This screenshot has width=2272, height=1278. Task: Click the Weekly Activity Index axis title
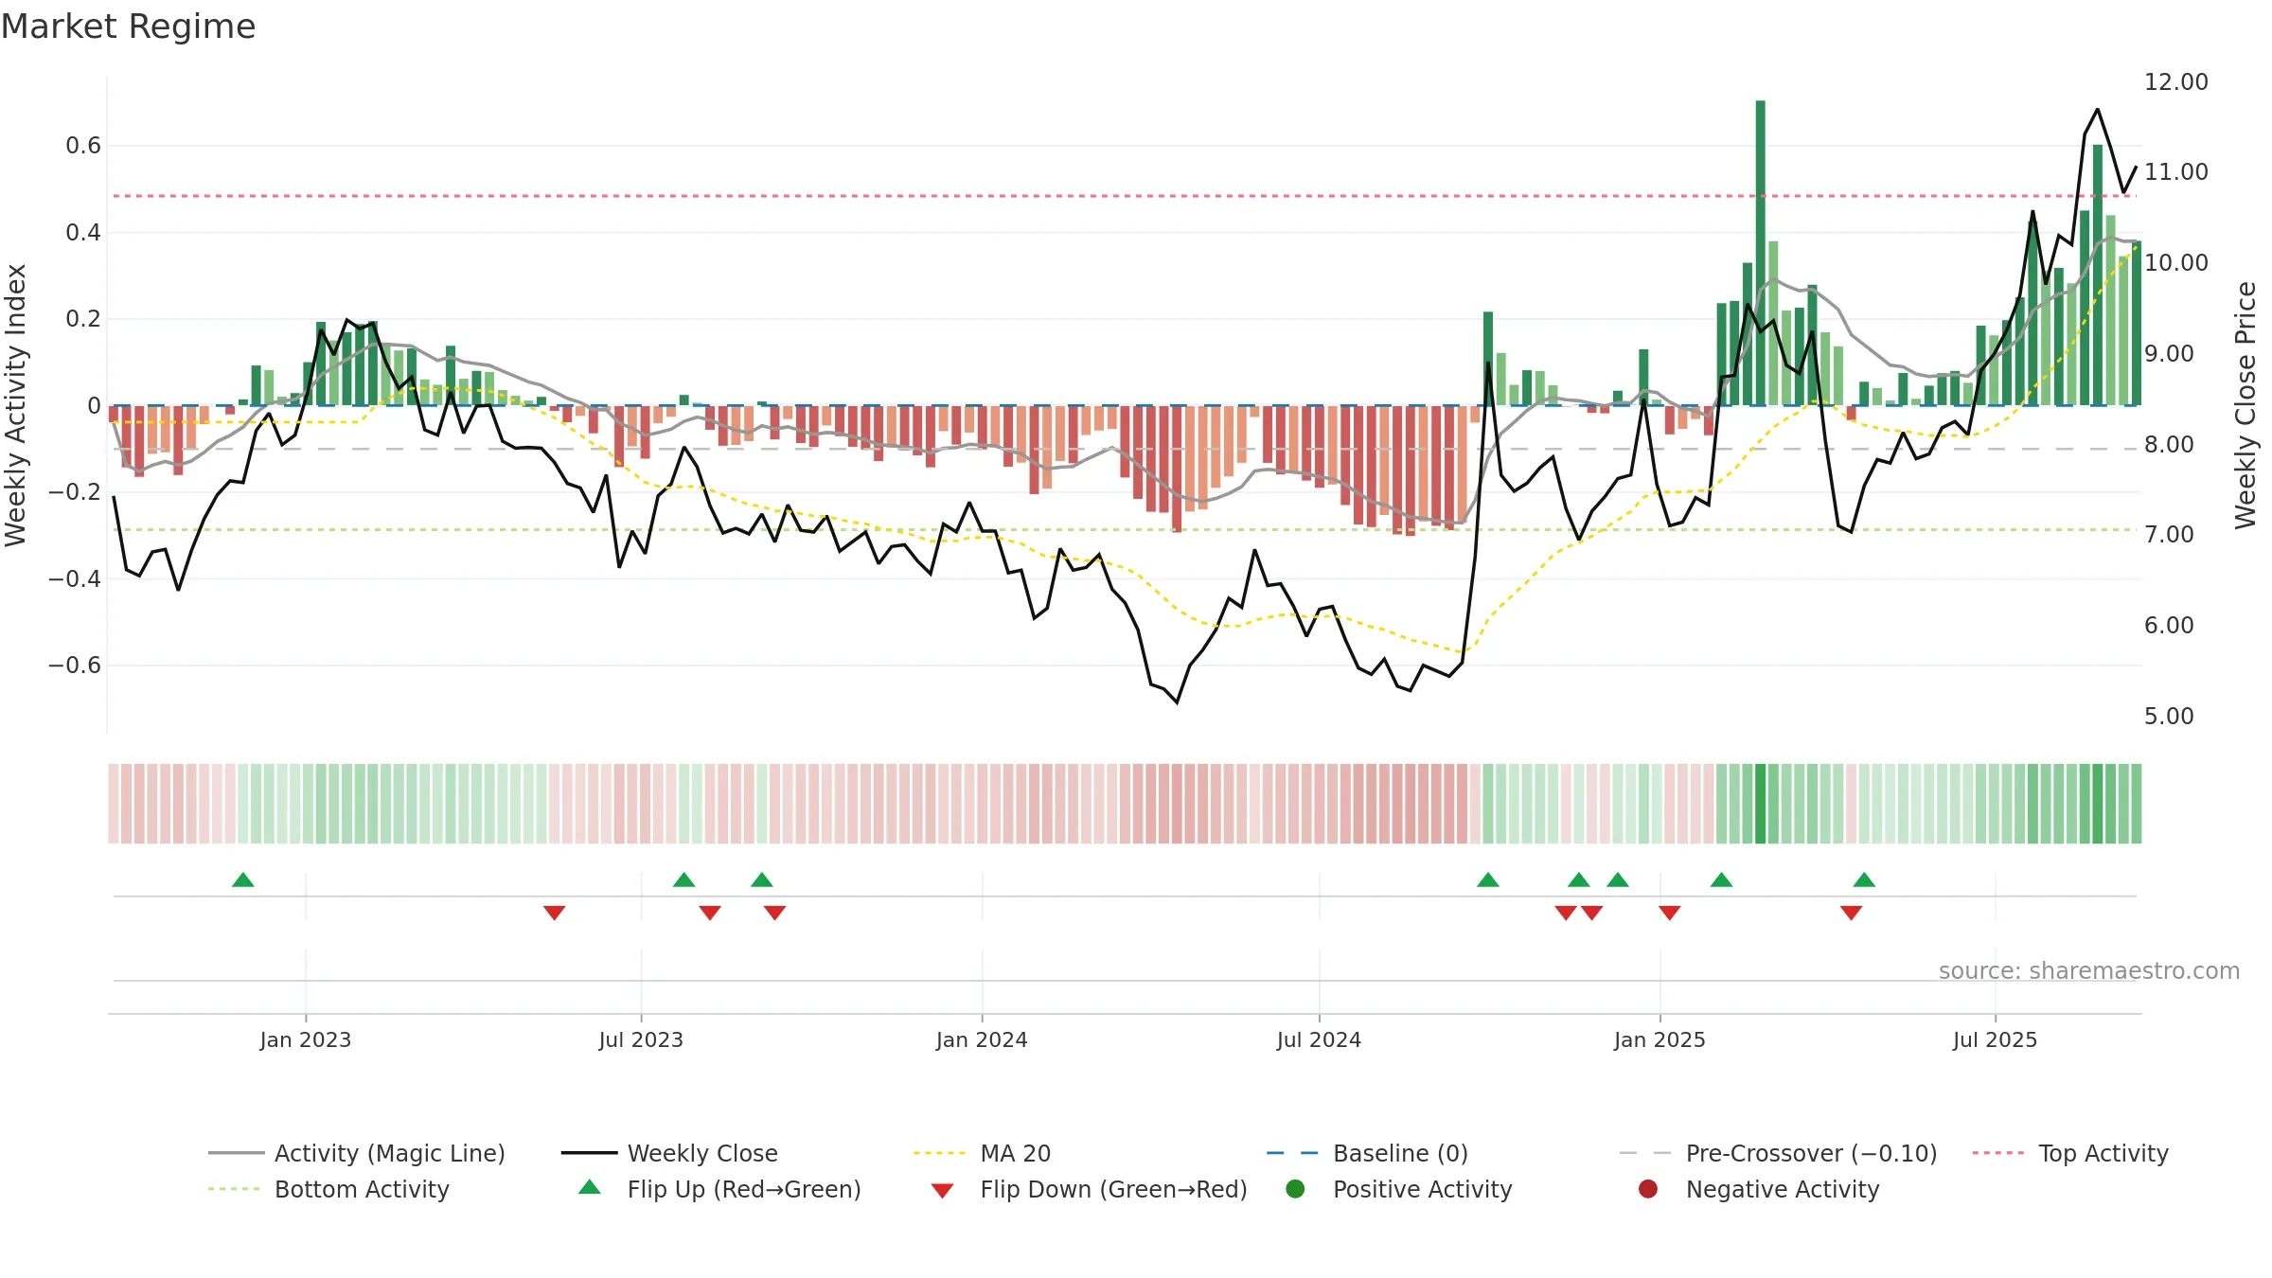tap(16, 405)
